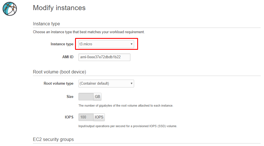Image resolution: width=264 pixels, height=146 pixels.
Task: Click the Root volume (boot device) heading
Action: click(59, 72)
